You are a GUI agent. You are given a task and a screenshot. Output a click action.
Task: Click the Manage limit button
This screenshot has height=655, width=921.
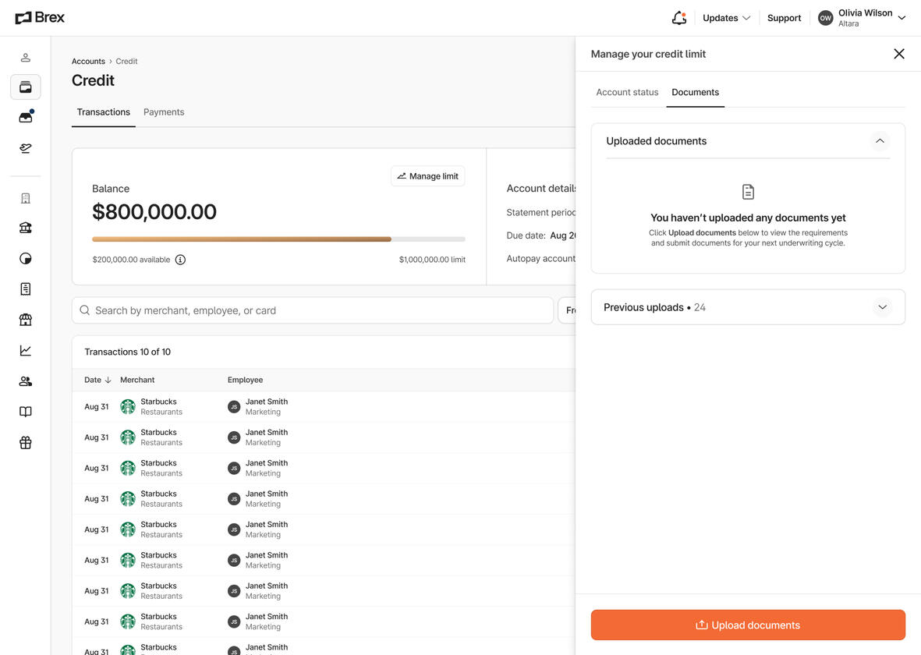[427, 175]
